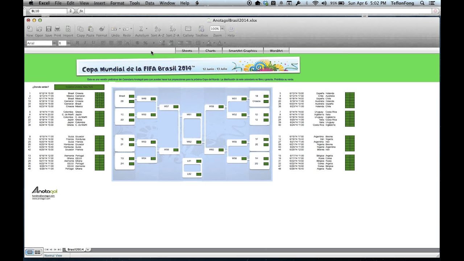Open the Redo history dropdown arrow
Image resolution: width=464 pixels, height=261 pixels.
(131, 29)
